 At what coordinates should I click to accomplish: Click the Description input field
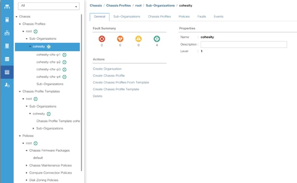pos(244,44)
